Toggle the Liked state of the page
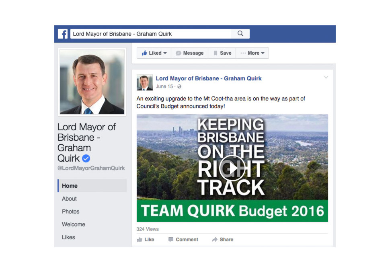 [152, 53]
